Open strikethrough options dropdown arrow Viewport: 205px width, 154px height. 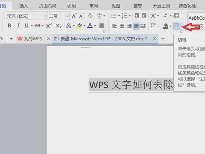click(x=42, y=26)
